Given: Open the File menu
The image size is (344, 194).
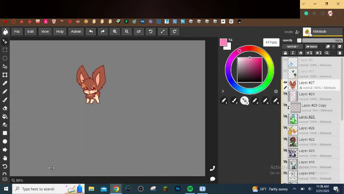Looking at the screenshot, I should point(17,32).
